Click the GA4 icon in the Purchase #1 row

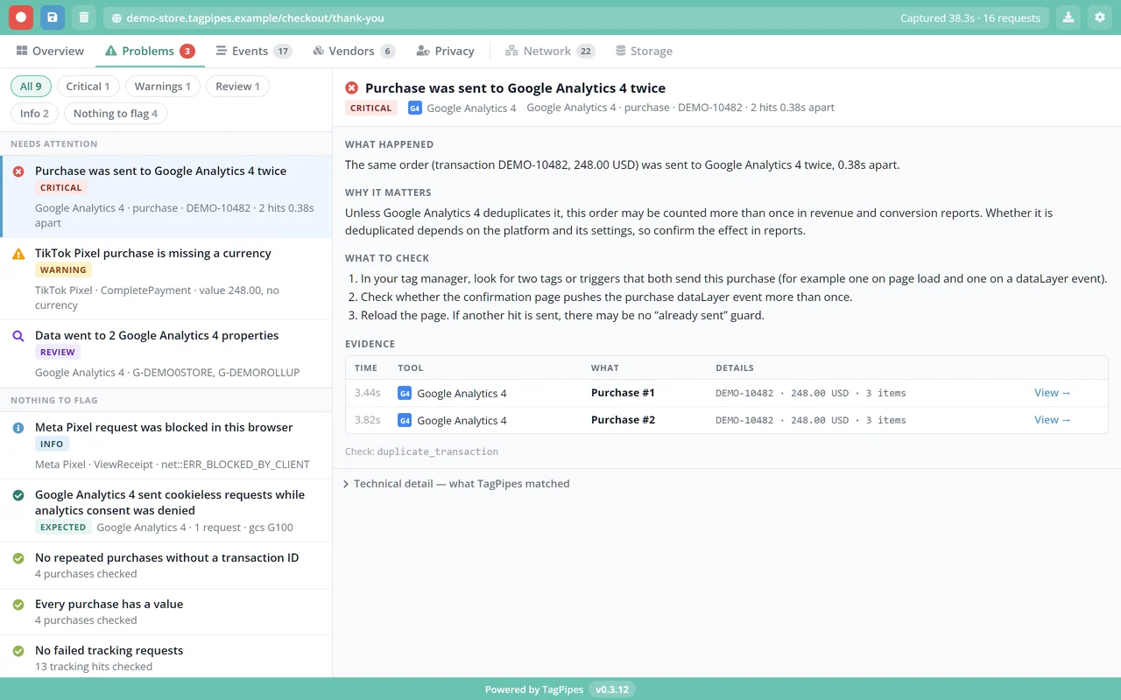point(405,394)
